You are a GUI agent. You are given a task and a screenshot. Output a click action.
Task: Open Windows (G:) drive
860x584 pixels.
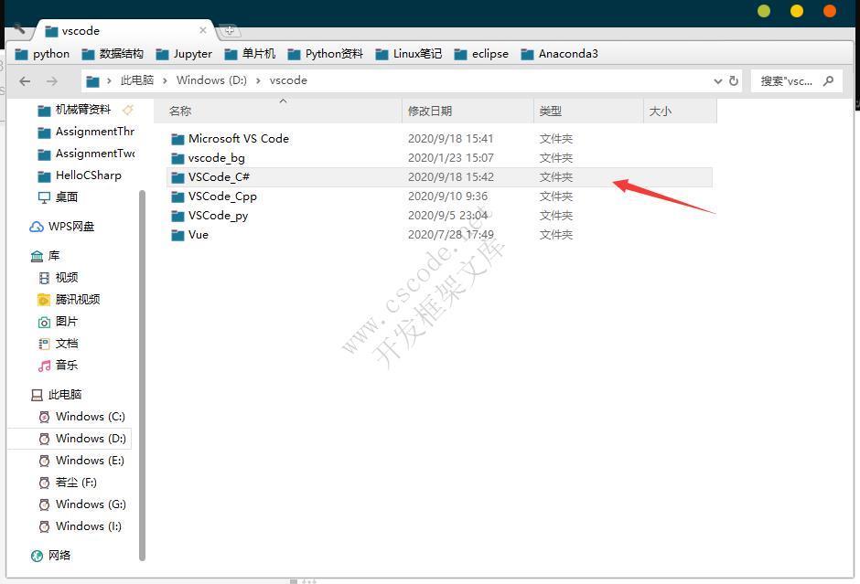click(x=82, y=504)
